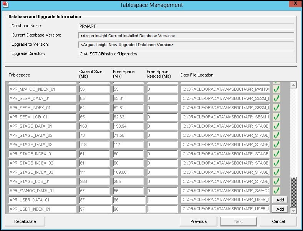Select the APR_SESM_INDEX_01 tablespace name field
The height and width of the screenshot is (231, 303).
[43, 108]
